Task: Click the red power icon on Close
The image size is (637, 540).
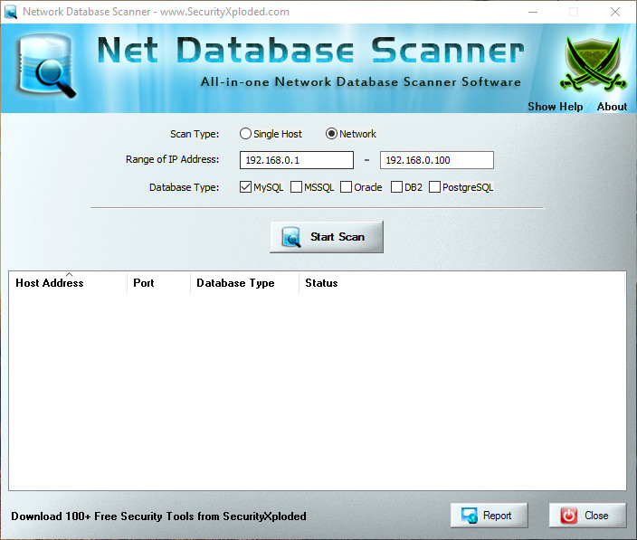Action: click(569, 516)
